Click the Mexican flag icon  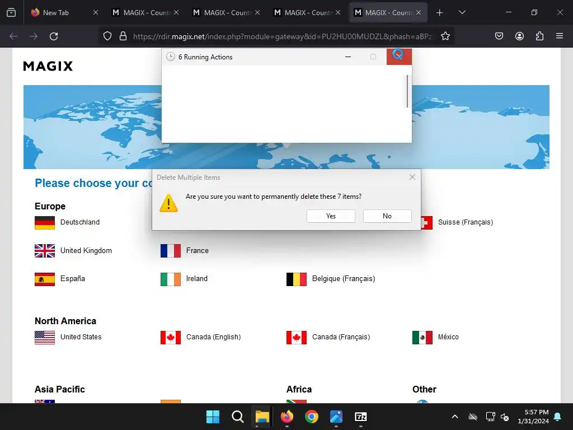[x=422, y=338]
